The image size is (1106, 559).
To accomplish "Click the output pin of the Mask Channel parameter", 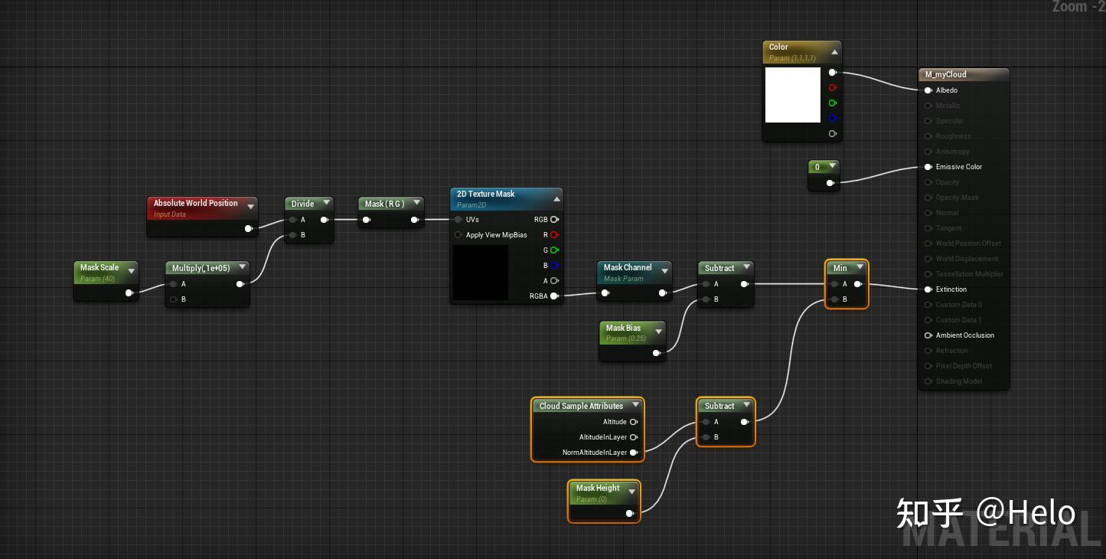I will [x=663, y=293].
